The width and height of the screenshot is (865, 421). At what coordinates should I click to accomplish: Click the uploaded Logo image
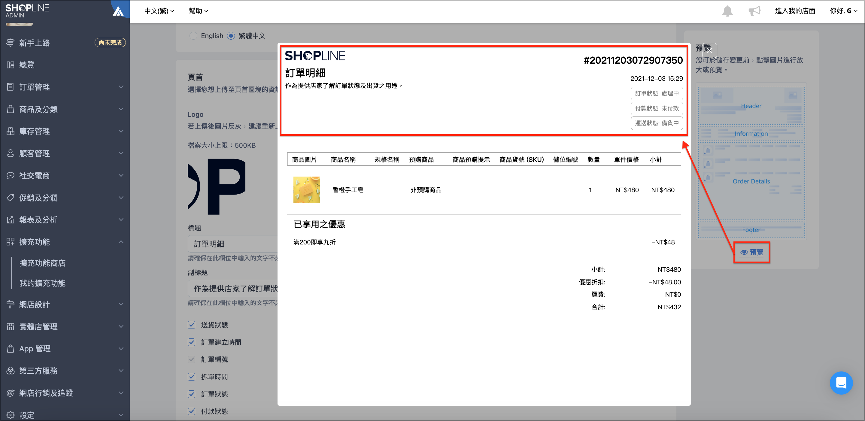217,187
